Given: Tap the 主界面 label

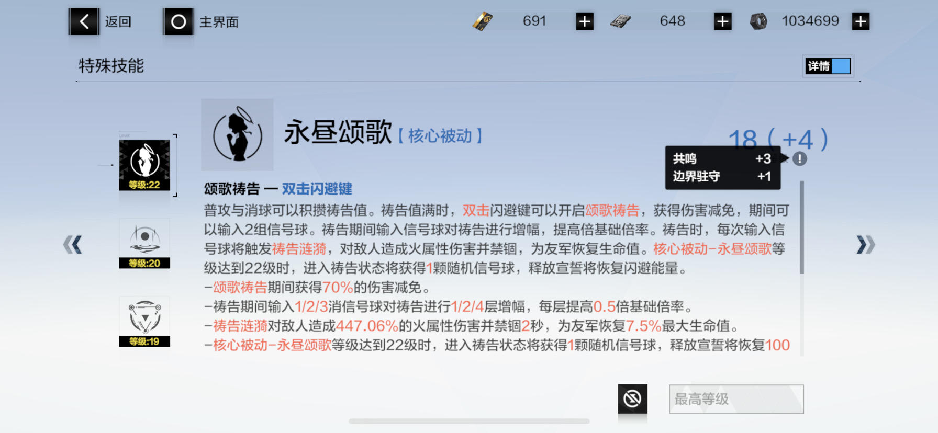Looking at the screenshot, I should click(219, 22).
